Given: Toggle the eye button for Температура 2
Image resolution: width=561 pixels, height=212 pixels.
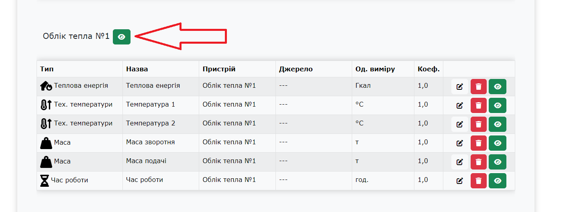Looking at the screenshot, I should [498, 124].
